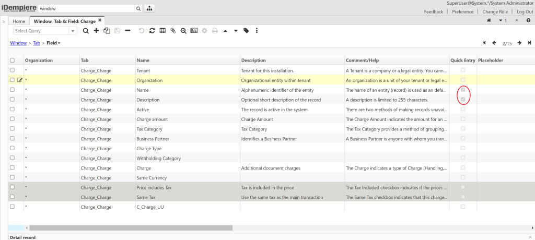The height and width of the screenshot is (240, 535).
Task: Expand the Field breadcrumb dropdown
Action: click(x=54, y=43)
